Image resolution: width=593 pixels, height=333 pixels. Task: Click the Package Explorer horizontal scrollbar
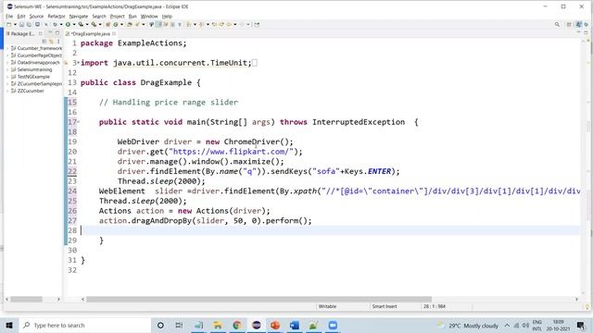[x=26, y=299]
